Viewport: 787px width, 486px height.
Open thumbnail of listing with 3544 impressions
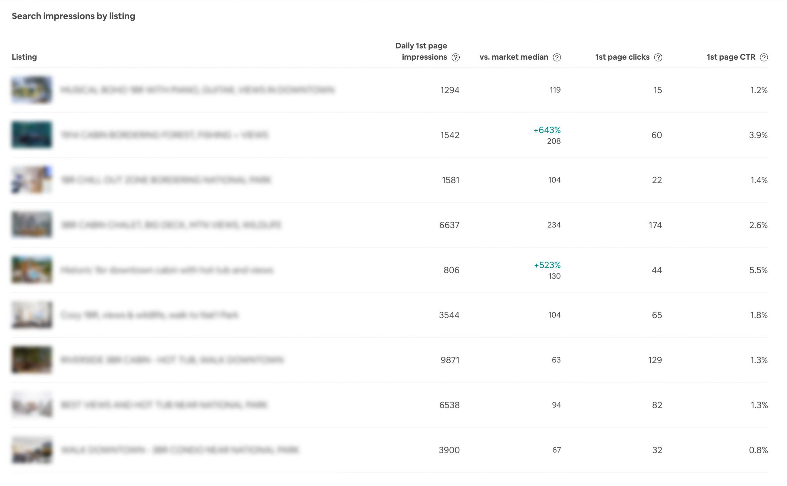click(x=31, y=315)
